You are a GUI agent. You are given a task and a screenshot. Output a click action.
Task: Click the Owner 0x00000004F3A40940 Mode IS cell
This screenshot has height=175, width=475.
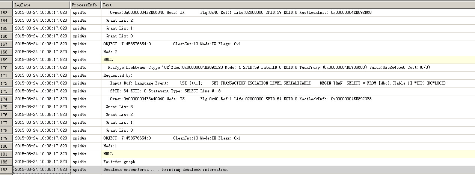click(288, 99)
